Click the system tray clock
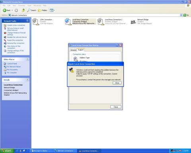The width and height of the screenshot is (191, 153). (185, 151)
